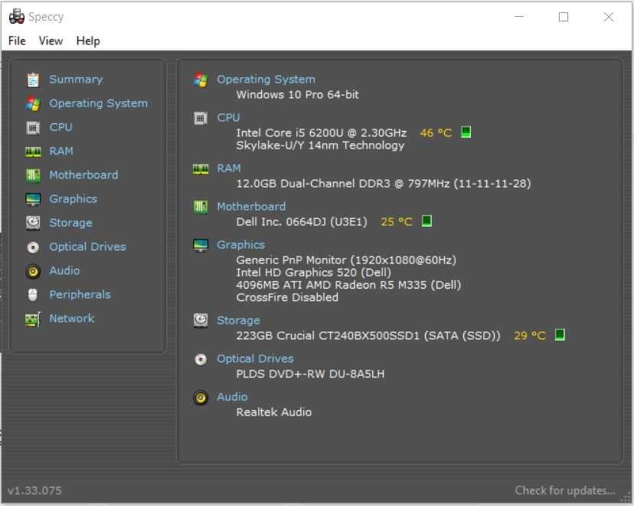This screenshot has height=506, width=634.
Task: Click the RAM stick icon in sidebar
Action: (33, 152)
